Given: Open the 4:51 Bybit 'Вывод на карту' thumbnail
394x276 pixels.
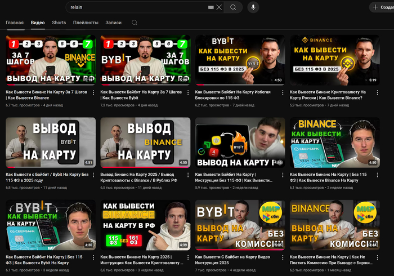Looking at the screenshot, I should click(51, 143).
